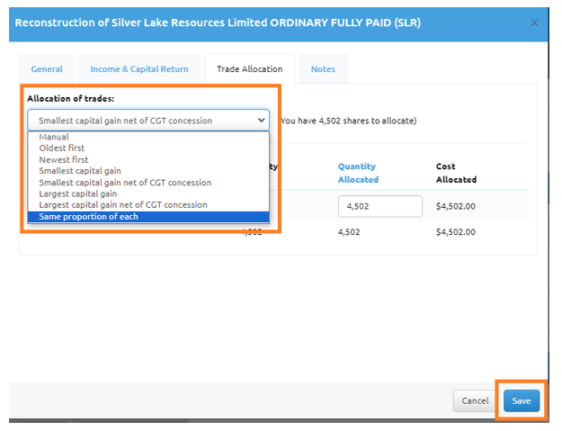Viewport: 562px width, 431px height.
Task: Select Oldest first from the list
Action: 62,148
